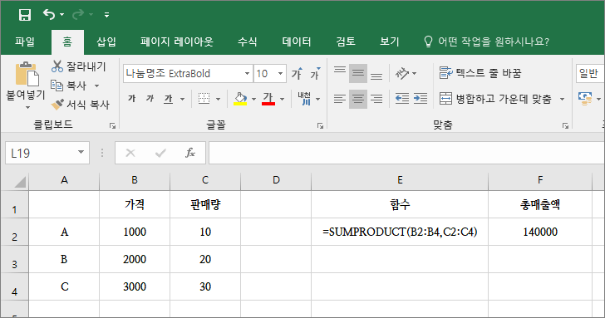605x318 pixels.
Task: Click 잘라내기 scissors button
Action: click(x=79, y=66)
